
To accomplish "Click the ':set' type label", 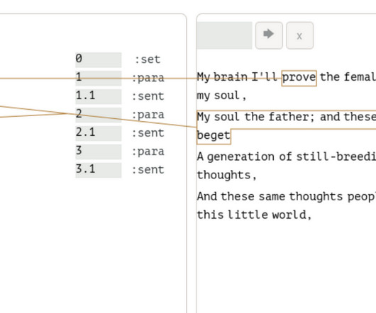I will (x=148, y=59).
